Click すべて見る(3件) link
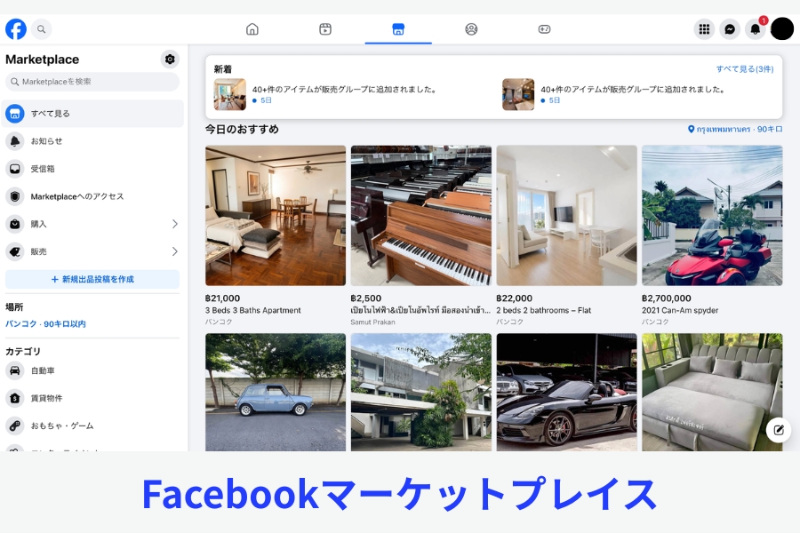The height and width of the screenshot is (533, 800). 744,69
